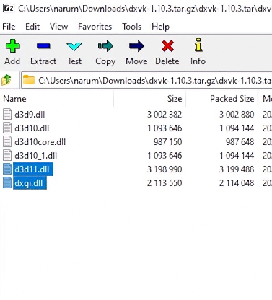The image size is (272, 300).
Task: Open the Help menu
Action: coord(160,27)
